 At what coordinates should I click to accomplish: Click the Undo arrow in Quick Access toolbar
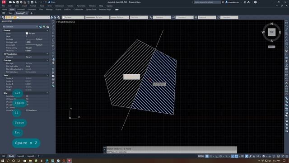tap(36, 2)
